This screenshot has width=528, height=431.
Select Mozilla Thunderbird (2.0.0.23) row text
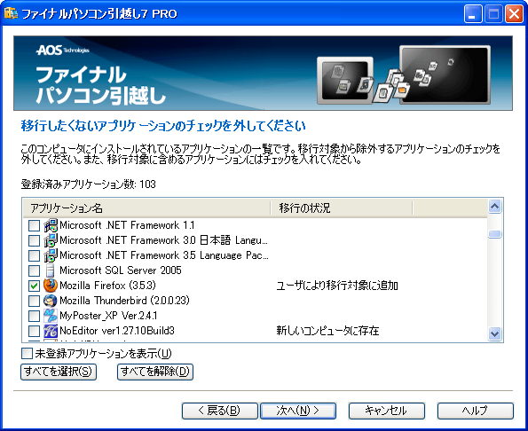click(124, 301)
